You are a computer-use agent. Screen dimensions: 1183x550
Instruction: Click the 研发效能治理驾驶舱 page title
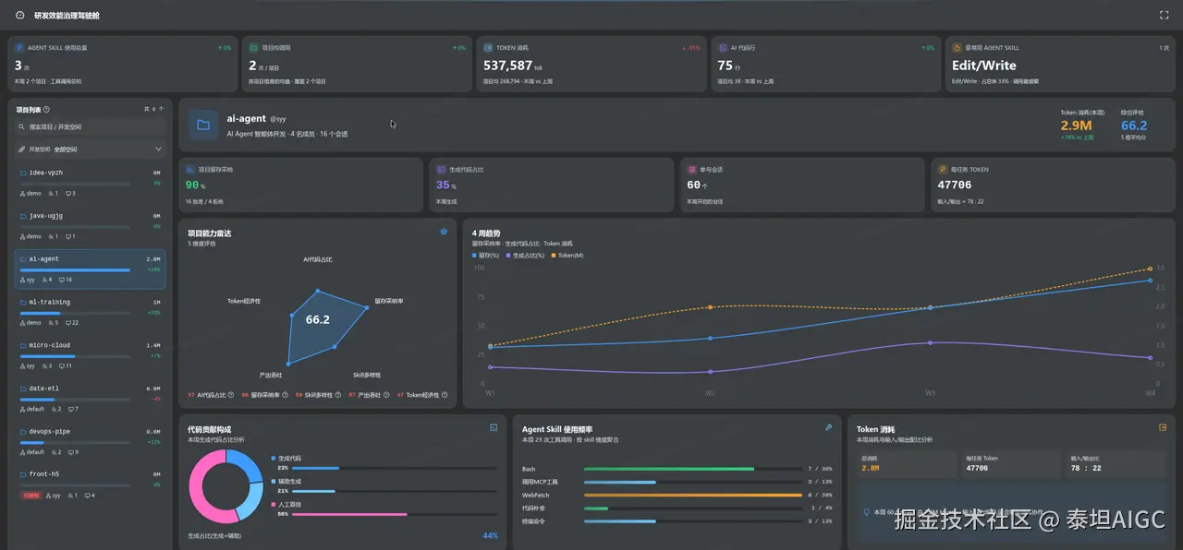67,16
